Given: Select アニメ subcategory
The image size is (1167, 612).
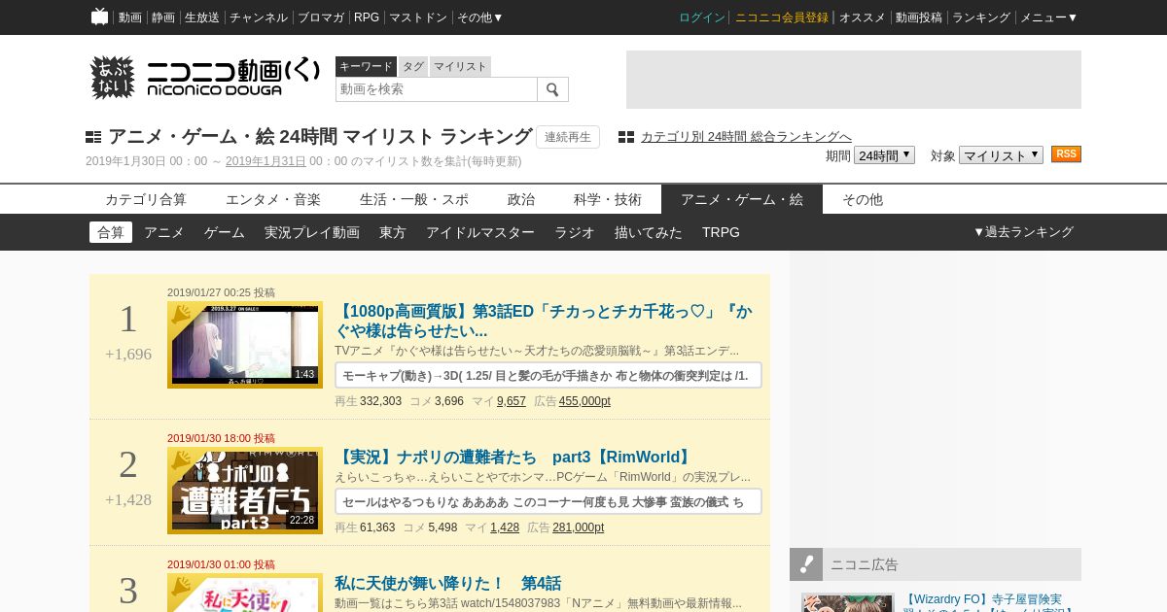Looking at the screenshot, I should click(x=164, y=232).
